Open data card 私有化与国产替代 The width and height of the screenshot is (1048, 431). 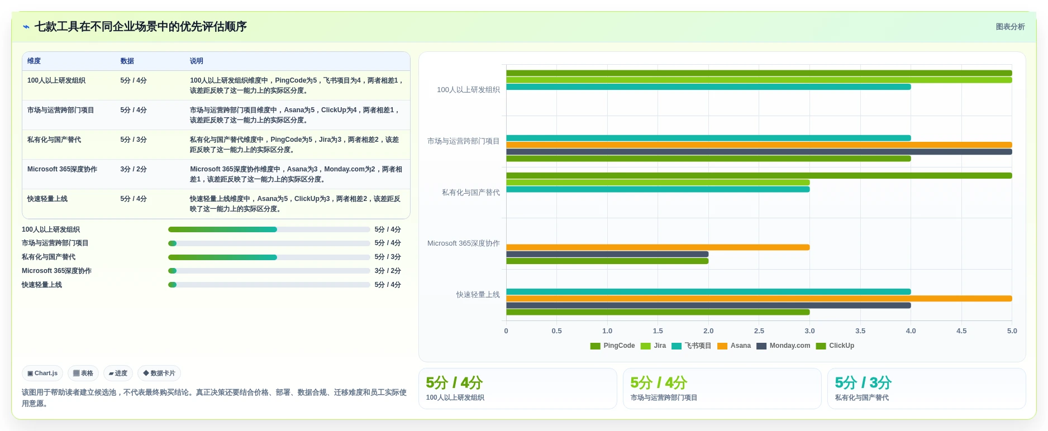926,389
